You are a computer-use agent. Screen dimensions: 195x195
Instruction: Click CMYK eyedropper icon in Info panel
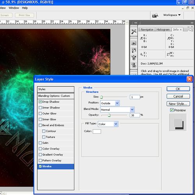[x=168, y=38]
